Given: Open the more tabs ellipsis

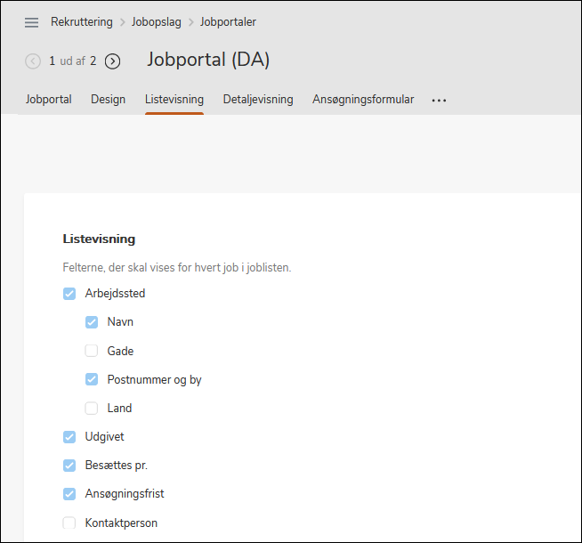Looking at the screenshot, I should pos(439,101).
